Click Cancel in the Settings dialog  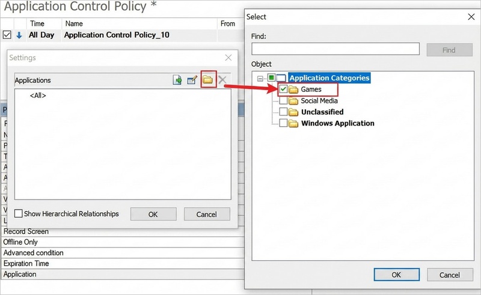tap(206, 214)
